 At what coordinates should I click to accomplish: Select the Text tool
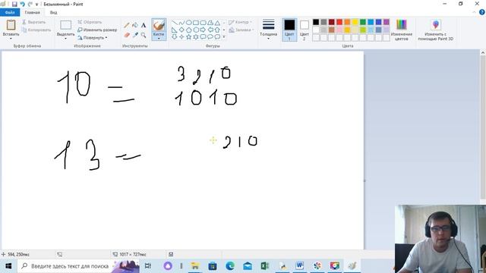144,25
